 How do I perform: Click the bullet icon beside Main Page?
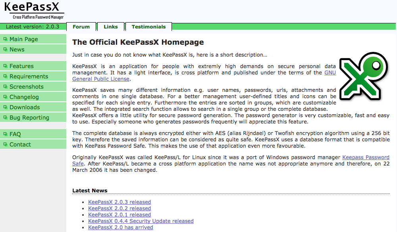(5, 39)
